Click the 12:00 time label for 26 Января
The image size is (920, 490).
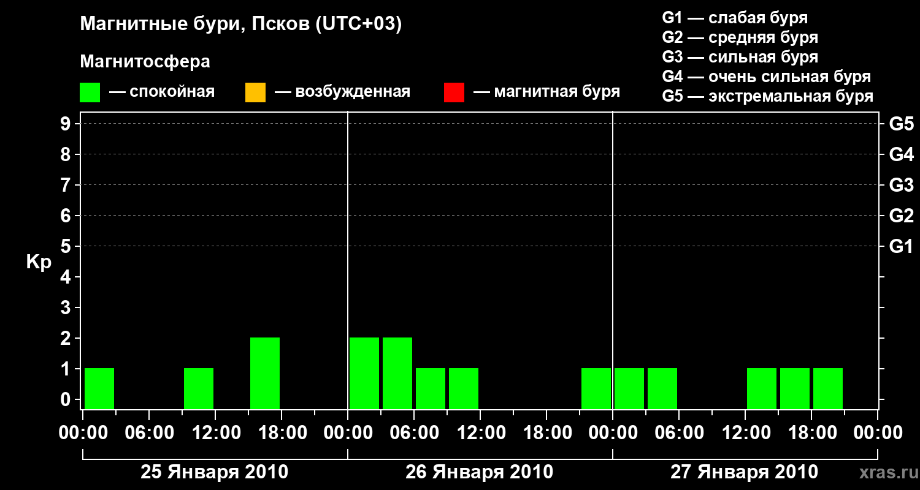tap(480, 433)
